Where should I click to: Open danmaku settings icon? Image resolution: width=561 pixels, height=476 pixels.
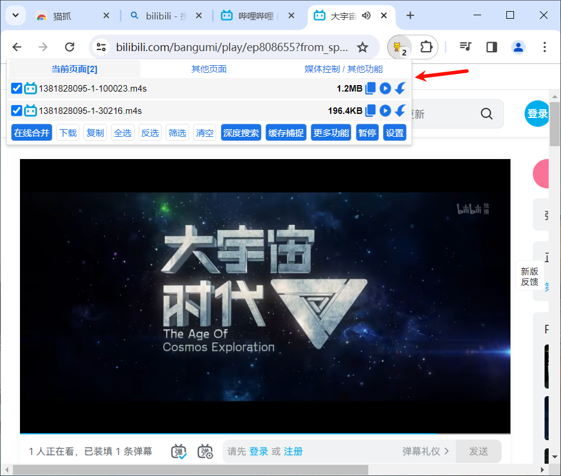[x=206, y=451]
